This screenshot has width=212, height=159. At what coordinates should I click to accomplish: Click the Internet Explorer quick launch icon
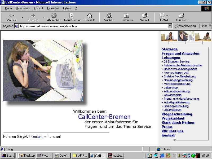click(x=162, y=156)
